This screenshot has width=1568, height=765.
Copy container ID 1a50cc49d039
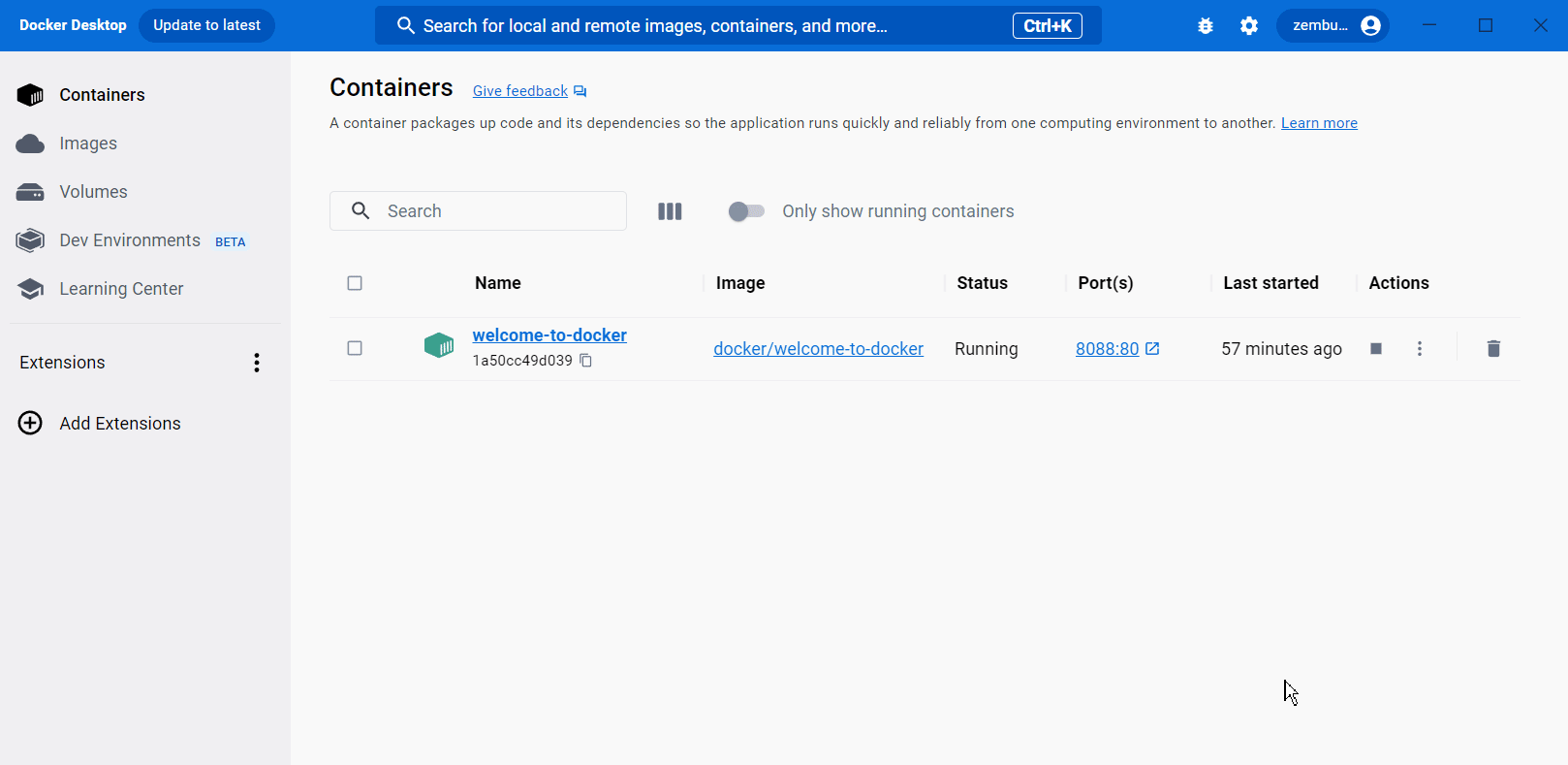(585, 361)
